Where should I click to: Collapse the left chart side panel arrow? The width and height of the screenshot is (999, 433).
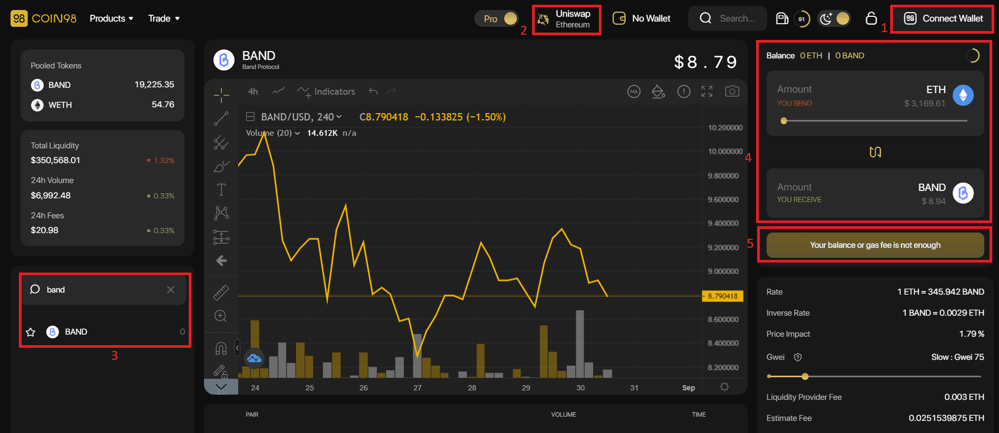tap(237, 348)
